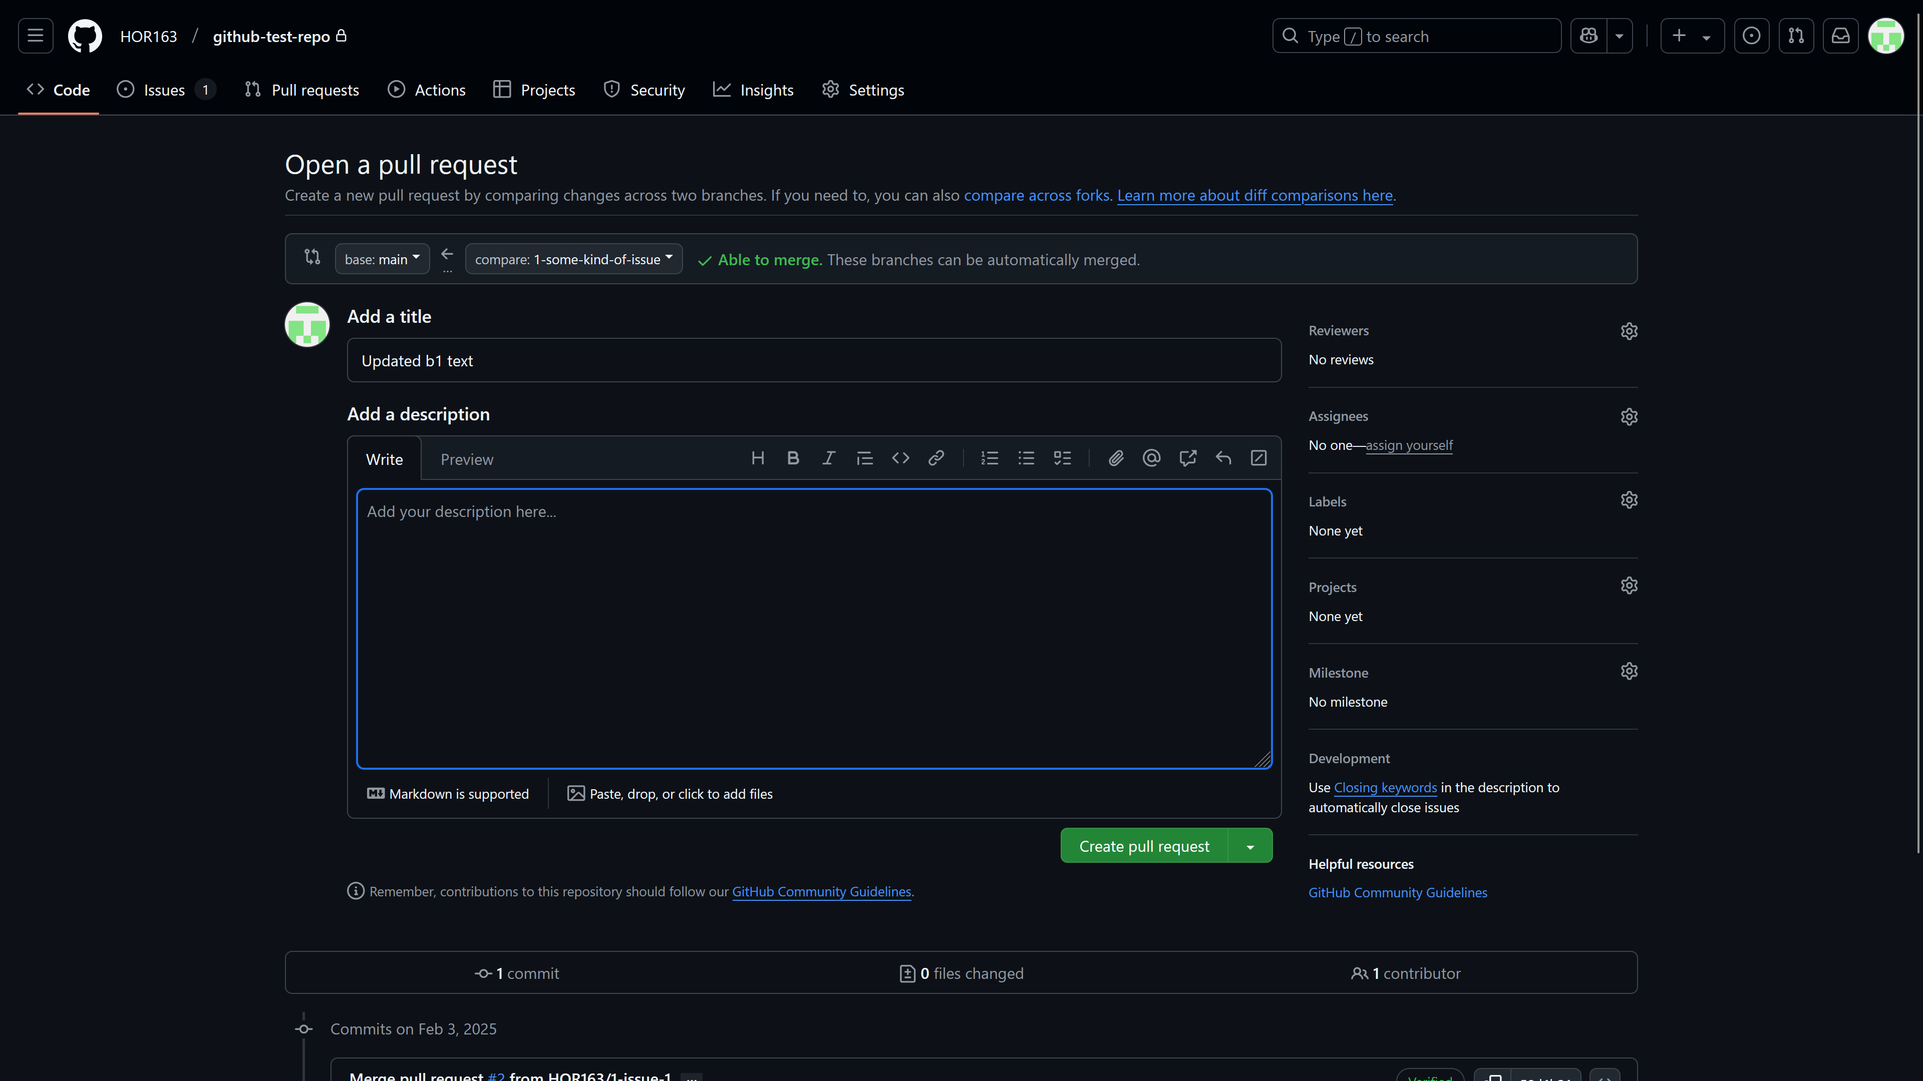View the 1 commit section

517,973
